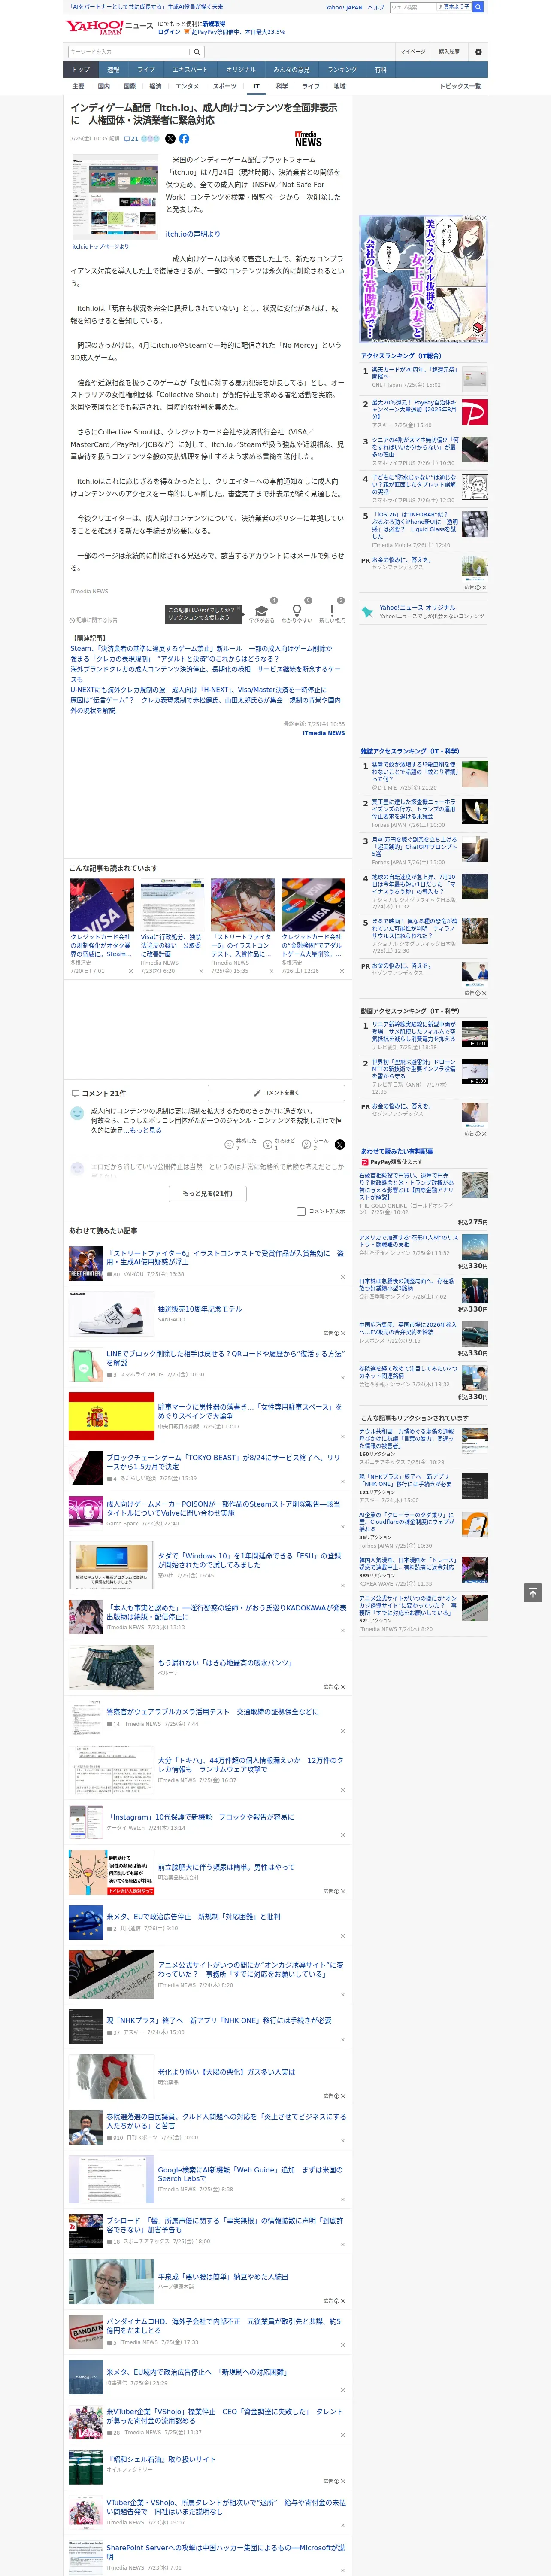Click なるほど reaction on first comment
Viewport: 551px width, 2576px height.
280,1144
